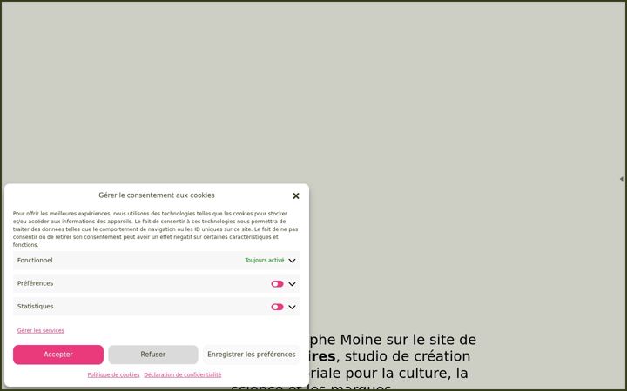Expand the Statistiques section chevron
Image resolution: width=627 pixels, height=391 pixels.
(x=292, y=308)
